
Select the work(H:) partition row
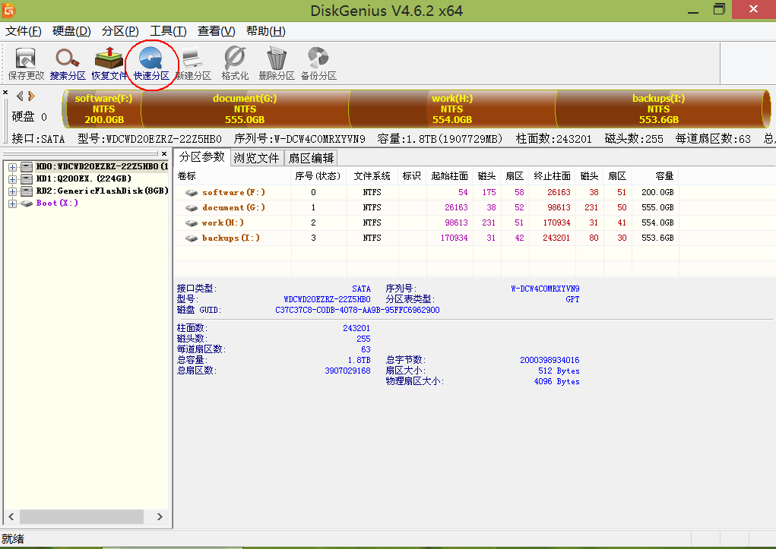426,223
